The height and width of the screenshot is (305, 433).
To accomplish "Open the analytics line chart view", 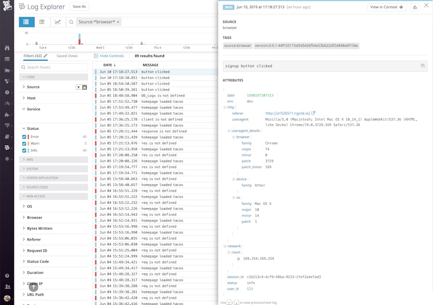I will (58, 22).
